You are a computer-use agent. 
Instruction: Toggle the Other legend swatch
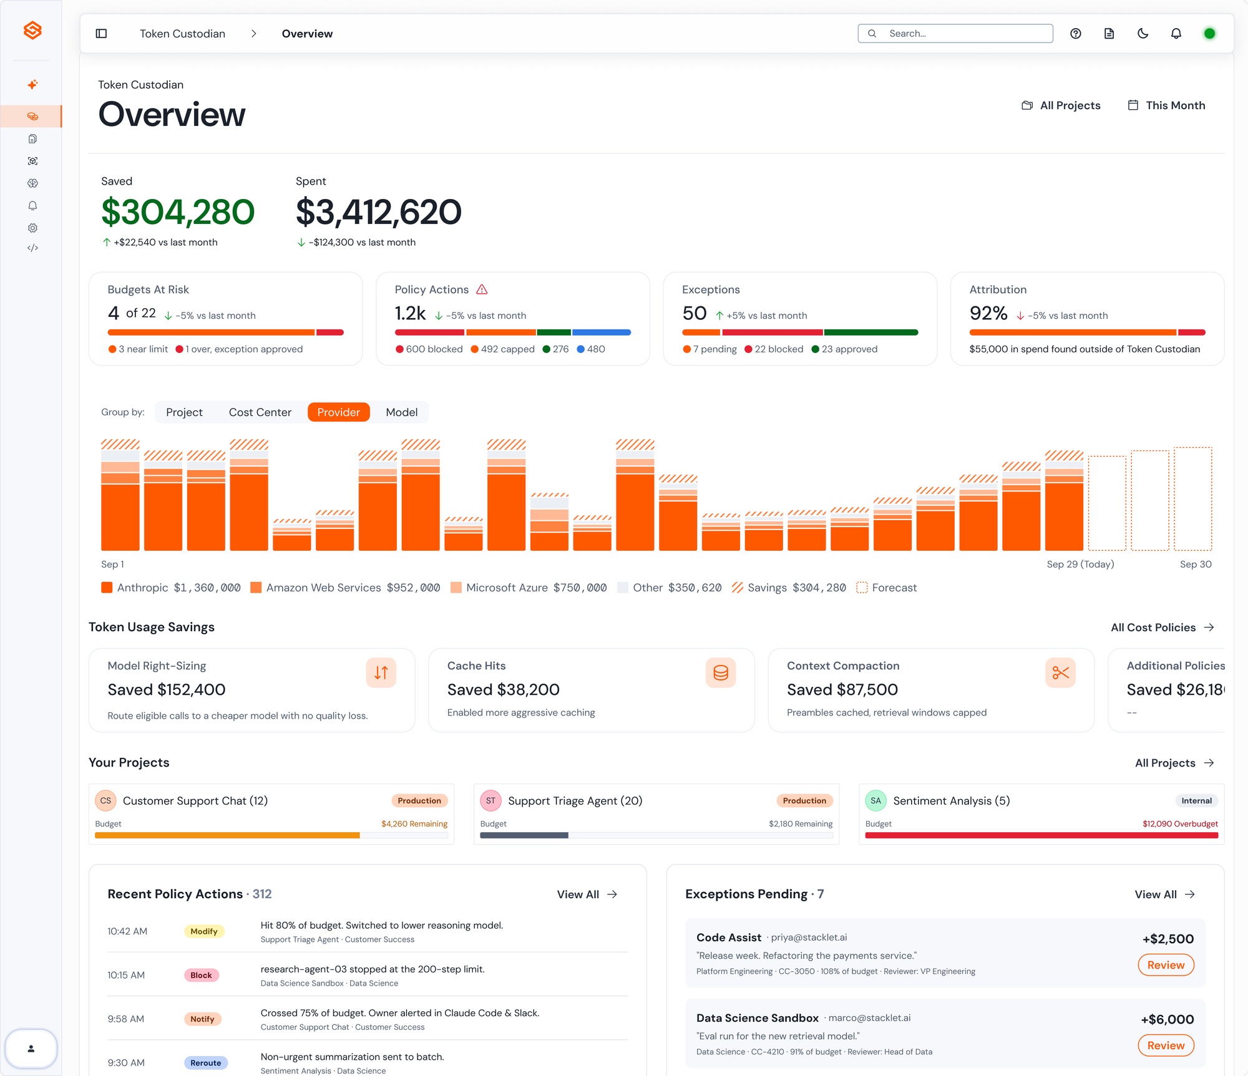pyautogui.click(x=622, y=588)
